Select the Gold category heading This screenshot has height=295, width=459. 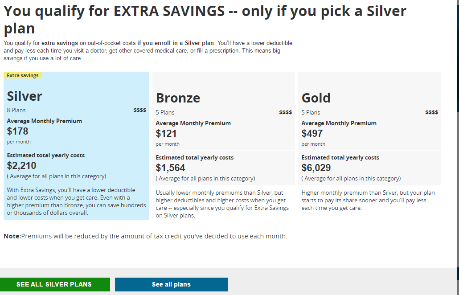(316, 98)
